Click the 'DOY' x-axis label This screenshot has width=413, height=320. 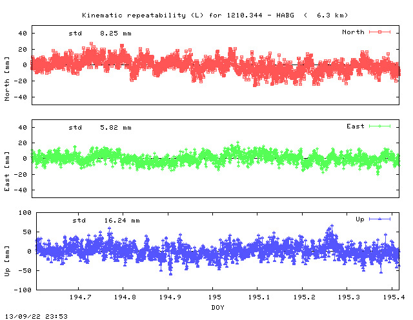click(x=218, y=307)
